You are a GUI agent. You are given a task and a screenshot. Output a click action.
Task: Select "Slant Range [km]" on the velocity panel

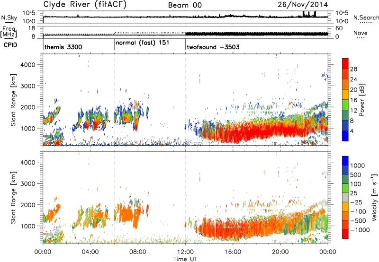point(13,198)
